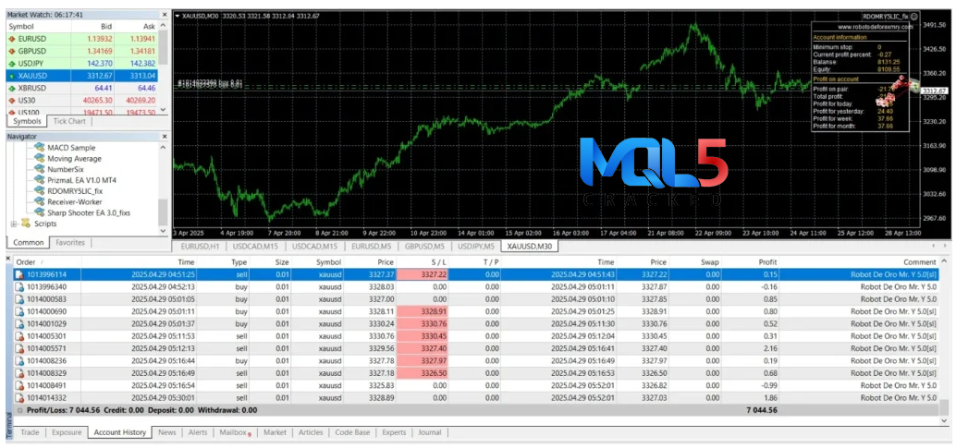Click the USDJPY up-arrow icon in Market Watch
This screenshot has width=956, height=448.
tap(12, 64)
